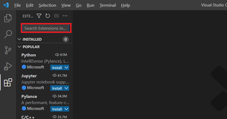The width and height of the screenshot is (227, 119).
Task: Open the Explorer view in activity bar
Action: tap(8, 18)
